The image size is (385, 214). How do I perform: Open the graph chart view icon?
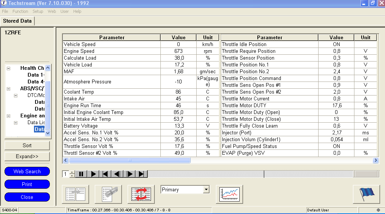(229, 194)
